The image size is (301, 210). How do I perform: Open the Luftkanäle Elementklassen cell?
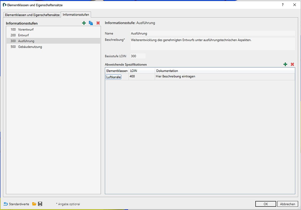pyautogui.click(x=114, y=77)
